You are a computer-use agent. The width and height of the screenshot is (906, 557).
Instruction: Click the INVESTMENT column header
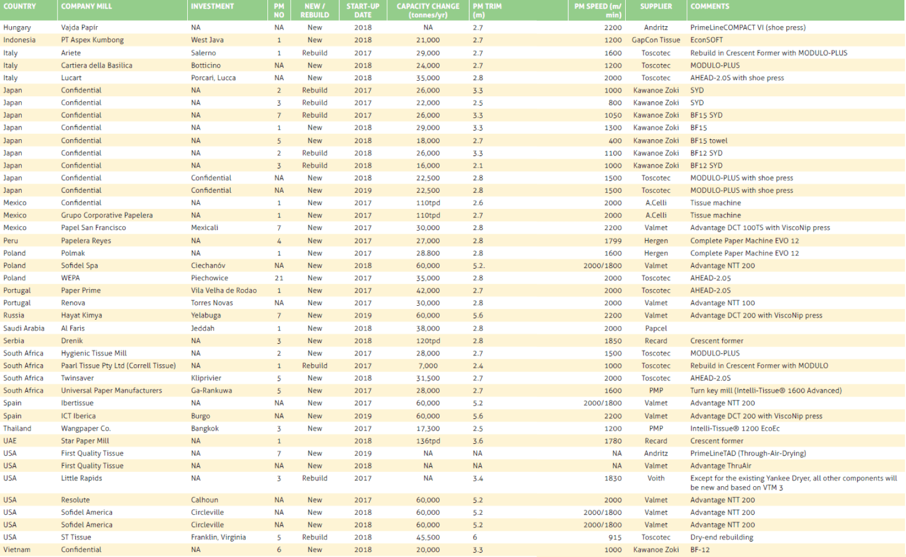212,6
